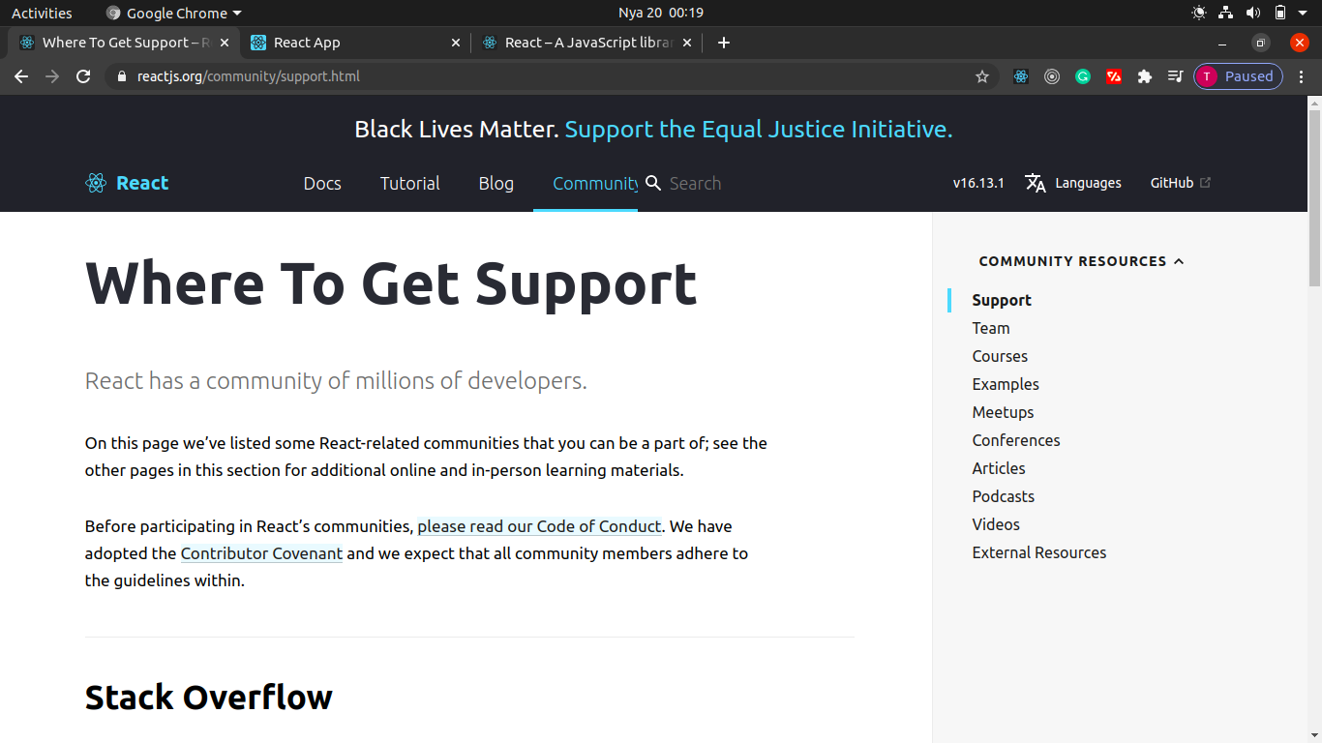Follow the please read our Code of Conduct link

click(x=539, y=526)
